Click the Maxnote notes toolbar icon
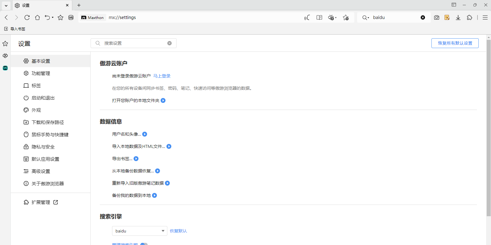 (447, 17)
